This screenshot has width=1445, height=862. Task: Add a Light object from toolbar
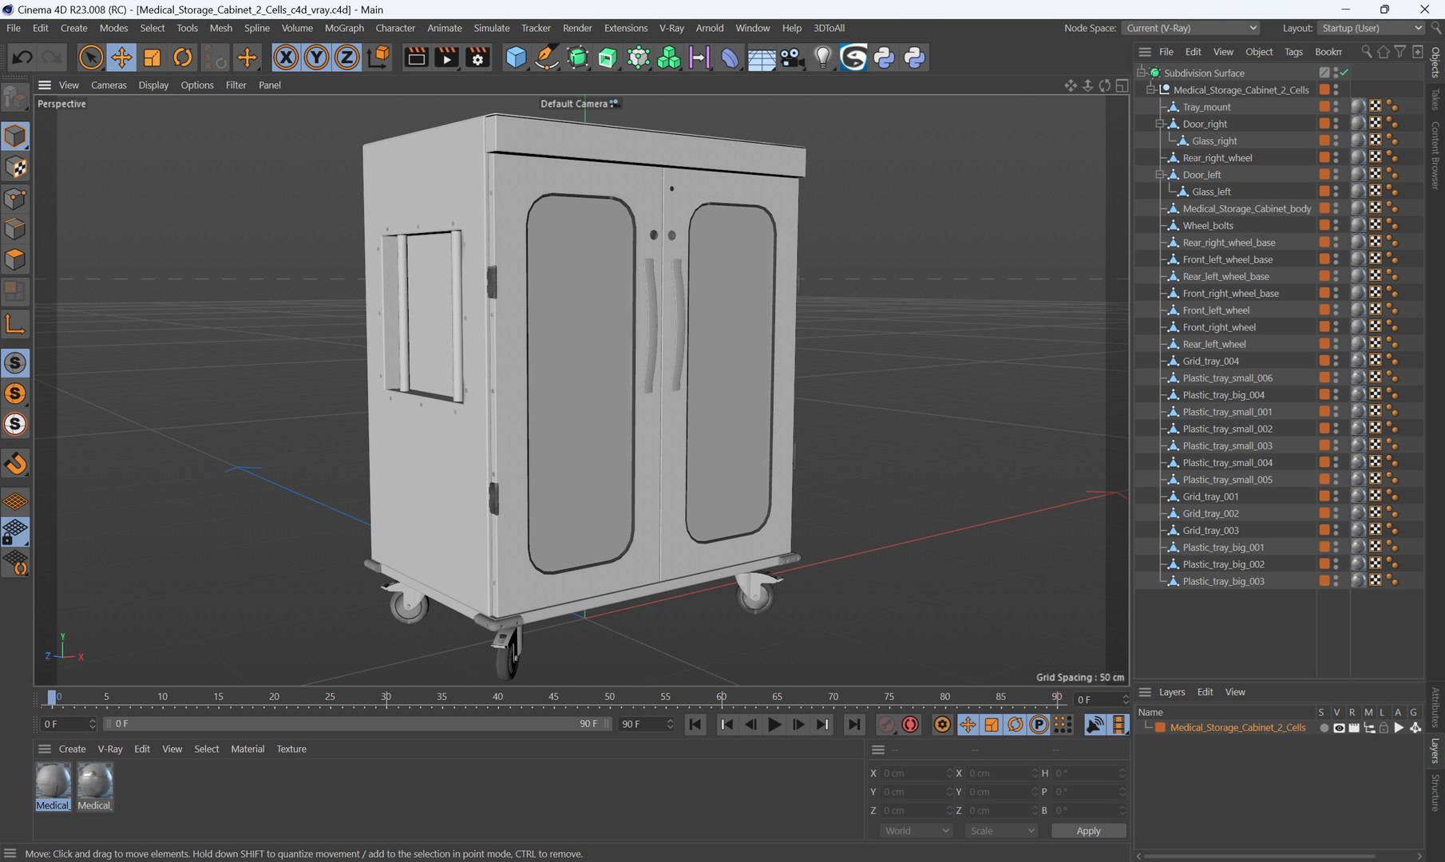tap(823, 57)
